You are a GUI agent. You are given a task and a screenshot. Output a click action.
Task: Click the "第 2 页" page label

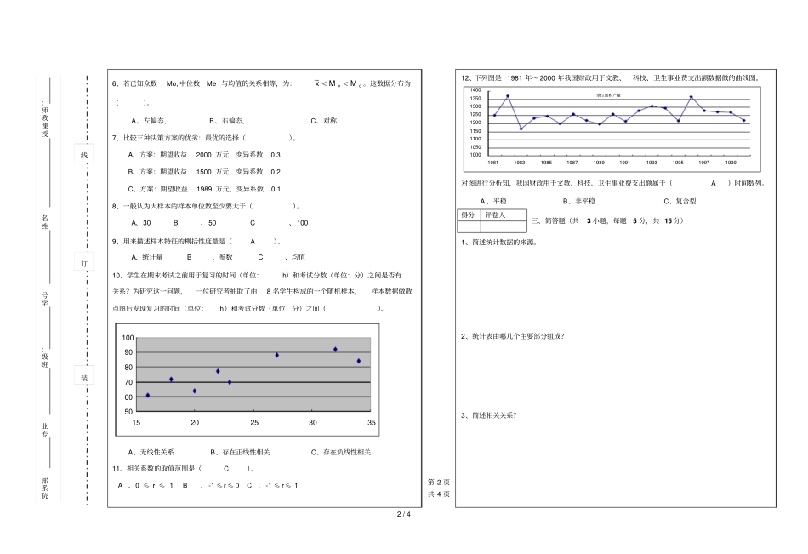coord(439,482)
